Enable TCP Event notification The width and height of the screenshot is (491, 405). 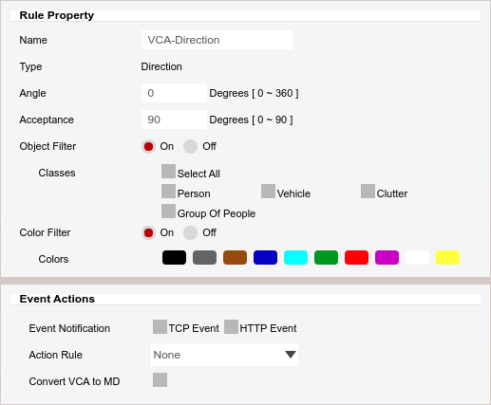point(160,326)
